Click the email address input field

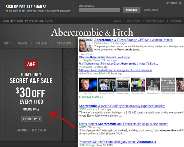[99, 10]
